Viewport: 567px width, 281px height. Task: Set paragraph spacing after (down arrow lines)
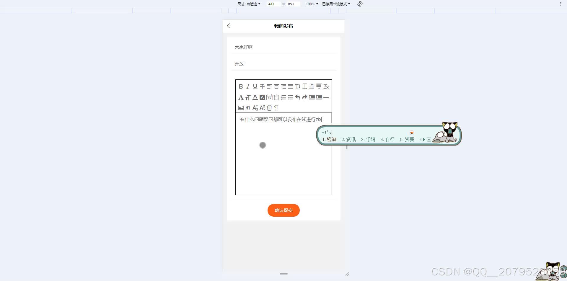click(319, 86)
